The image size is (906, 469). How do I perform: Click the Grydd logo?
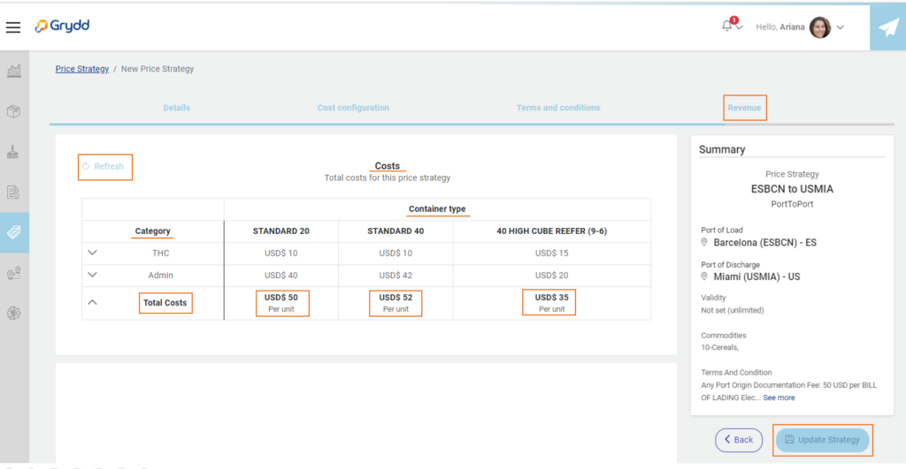click(62, 26)
